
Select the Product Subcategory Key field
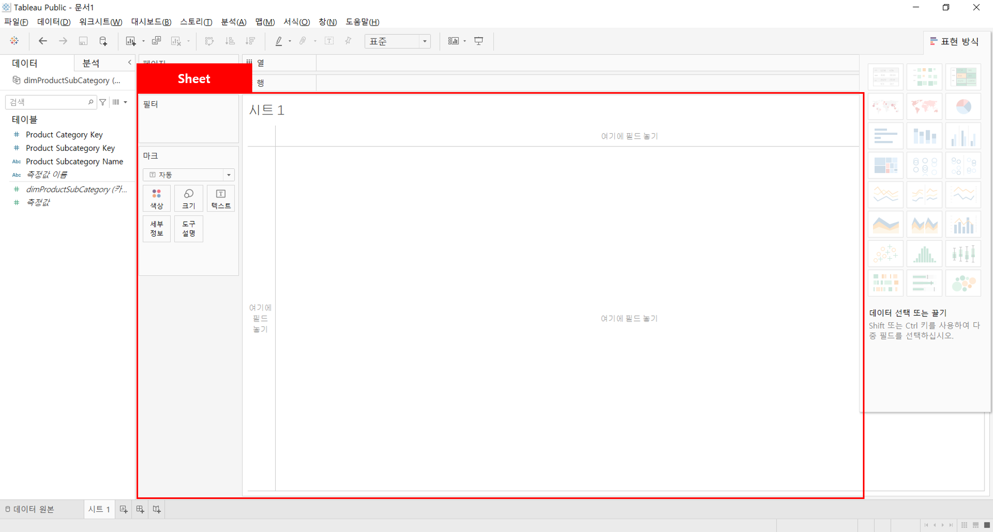pos(70,148)
